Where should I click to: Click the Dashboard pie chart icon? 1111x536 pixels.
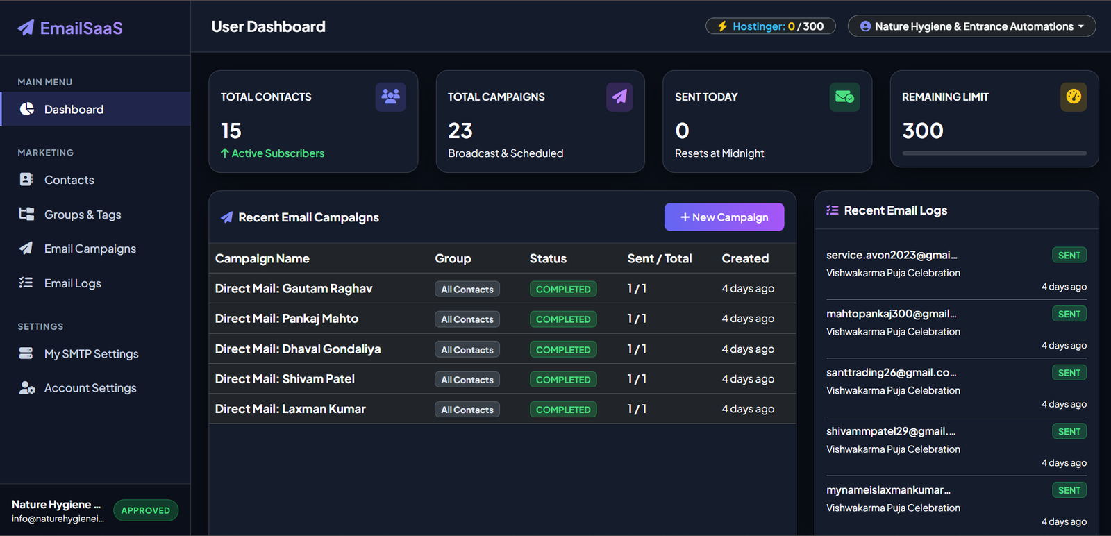[x=27, y=109]
